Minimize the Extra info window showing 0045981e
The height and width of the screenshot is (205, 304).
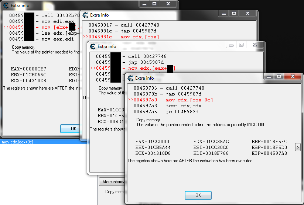coord(224,13)
